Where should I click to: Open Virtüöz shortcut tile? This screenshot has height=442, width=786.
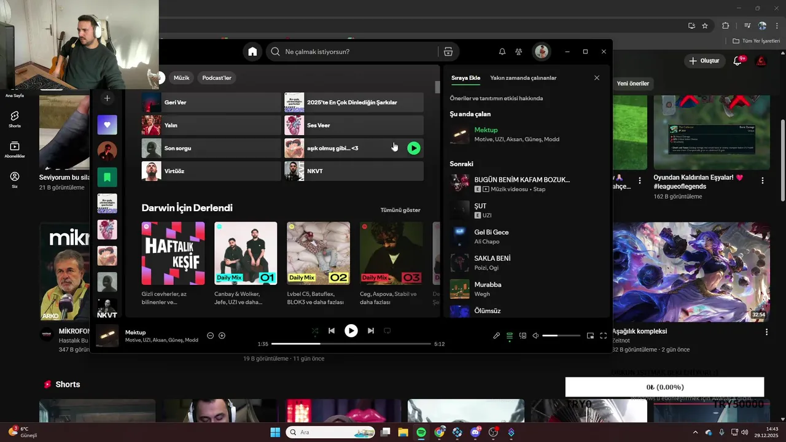[x=211, y=171]
